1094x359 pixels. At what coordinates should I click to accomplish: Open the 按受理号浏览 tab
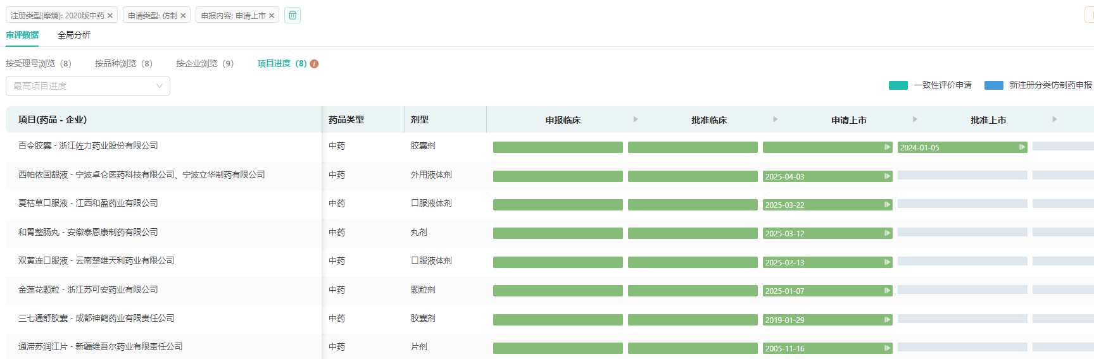38,64
